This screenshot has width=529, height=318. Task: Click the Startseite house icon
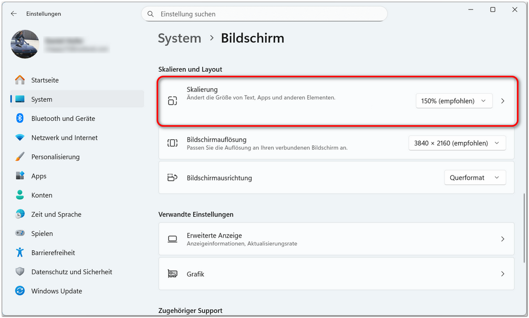20,80
